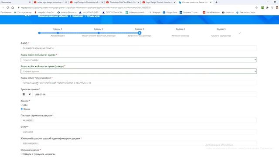The width and height of the screenshot is (279, 157).
Task: Open the residence district dropdown 'Сиргали тумани'
Action: coord(139,72)
